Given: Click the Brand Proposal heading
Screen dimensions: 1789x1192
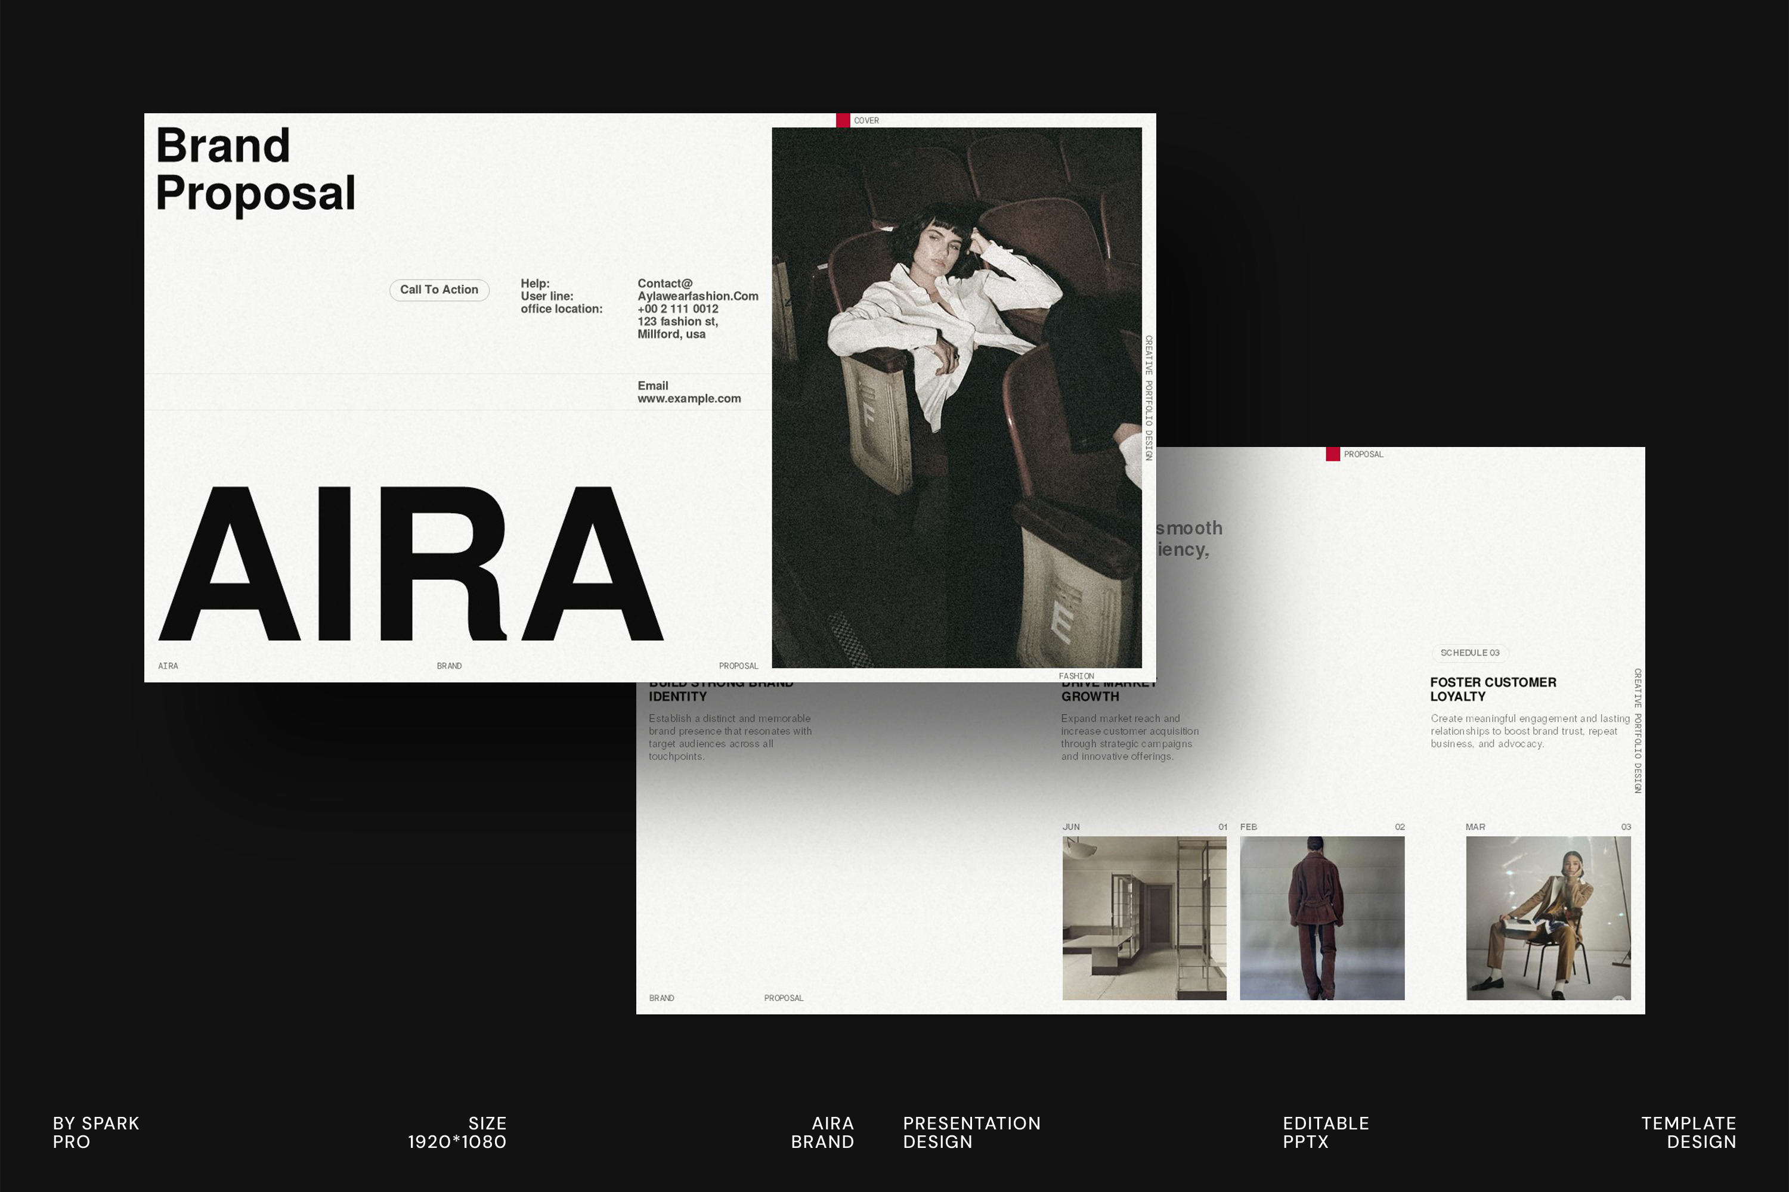Looking at the screenshot, I should tap(255, 169).
